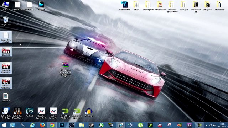228x128 pixels.
Task: Select the UP1 update icon
Action: tap(6, 68)
